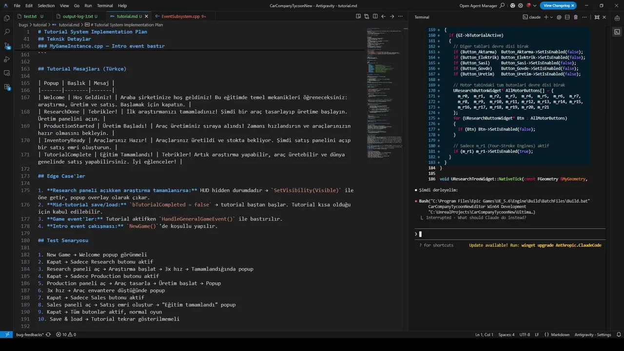
Task: Open the Help menu
Action: tap(122, 5)
